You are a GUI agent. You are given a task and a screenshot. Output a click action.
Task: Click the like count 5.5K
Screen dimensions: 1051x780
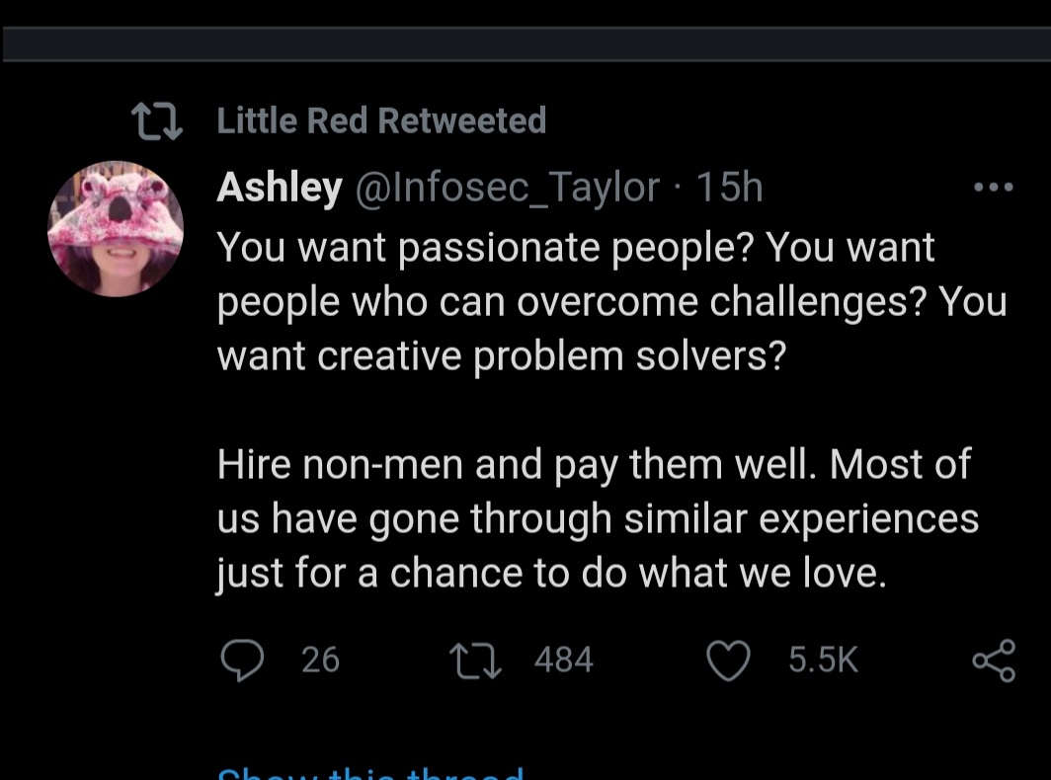823,661
